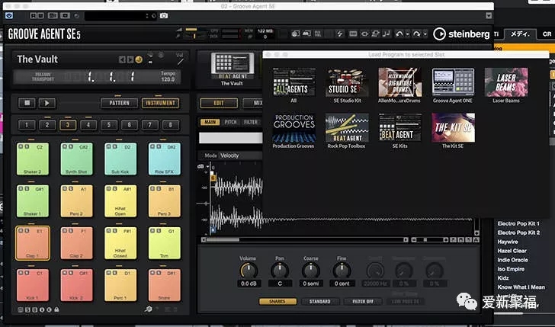555x327 pixels.
Task: Adjust the Pan knob
Action: [280, 271]
